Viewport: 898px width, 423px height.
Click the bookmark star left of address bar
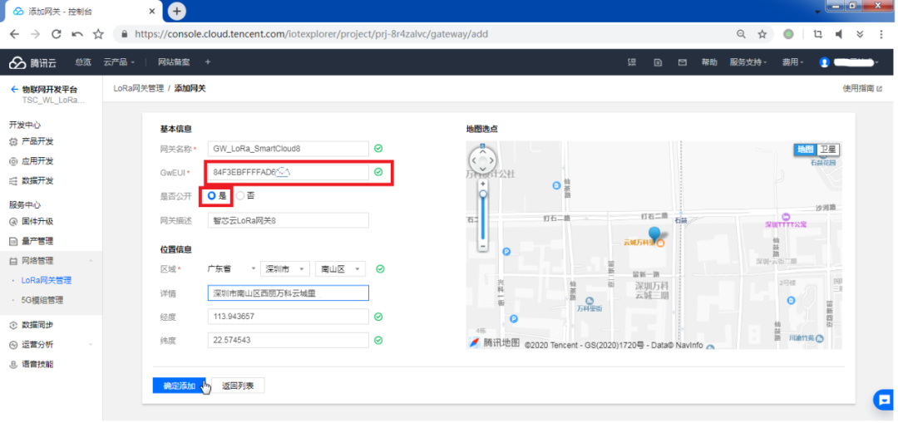pyautogui.click(x=98, y=34)
